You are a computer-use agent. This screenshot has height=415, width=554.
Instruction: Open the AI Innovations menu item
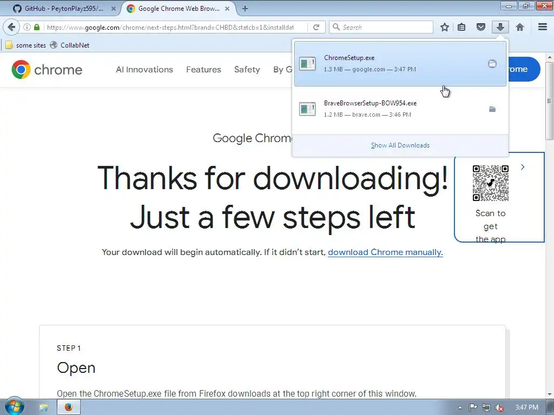coord(144,70)
